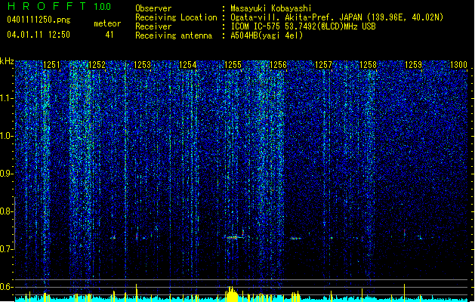This screenshot has width=475, height=302.
Task: Click the Receiver label
Action: [x=153, y=26]
